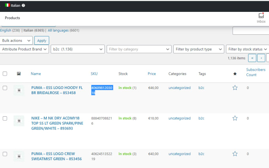Screen dimensions: 269x168
Task: Open the Italian language switcher in admin bar
Action: [15, 5]
